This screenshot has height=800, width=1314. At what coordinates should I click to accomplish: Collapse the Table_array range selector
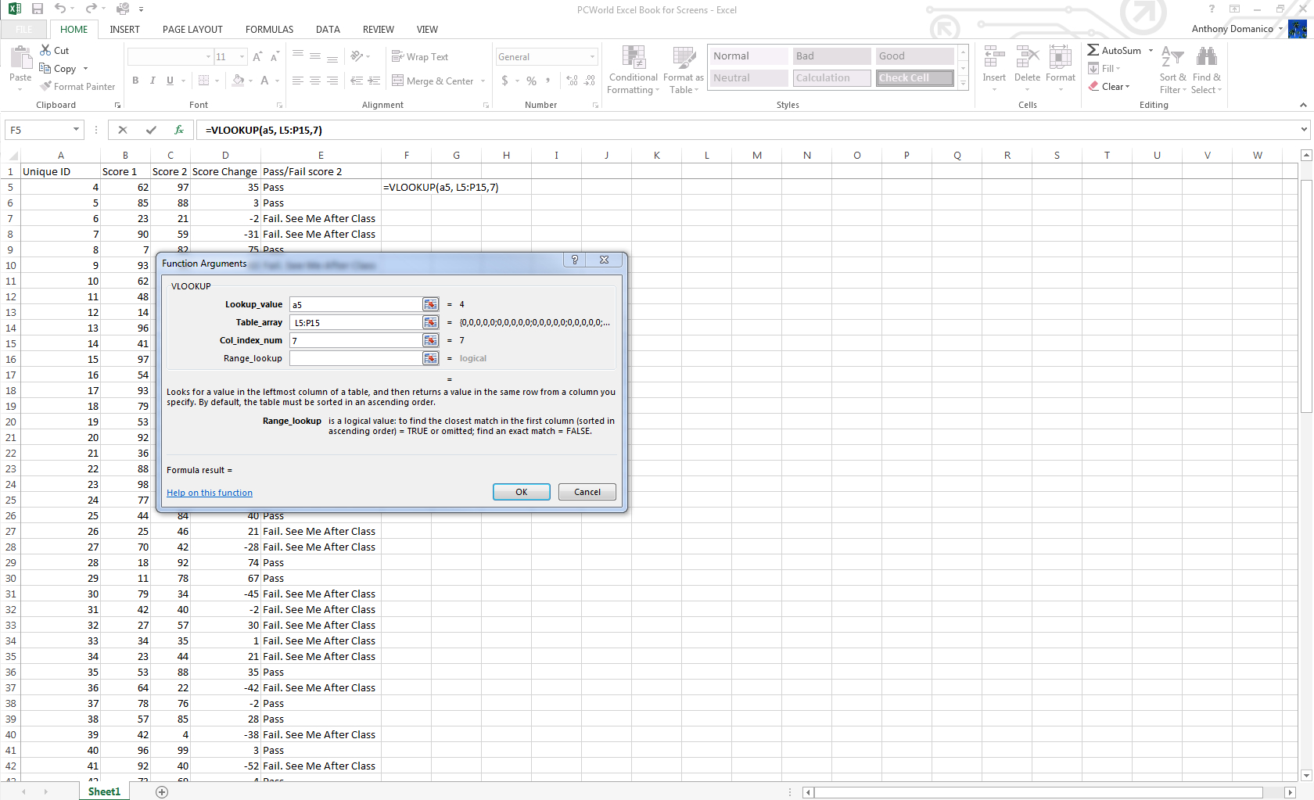[x=430, y=321]
